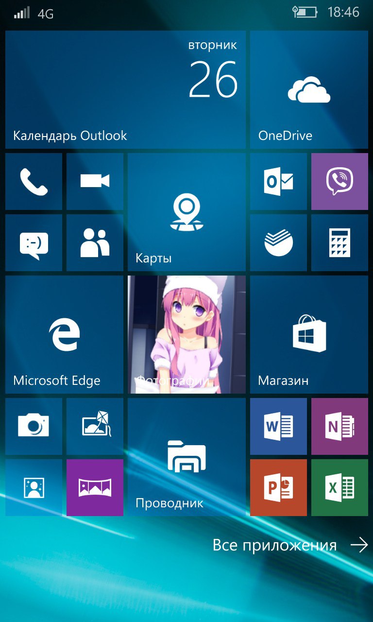The height and width of the screenshot is (622, 373).
Task: Launch the OneNote tile
Action: pos(339,426)
